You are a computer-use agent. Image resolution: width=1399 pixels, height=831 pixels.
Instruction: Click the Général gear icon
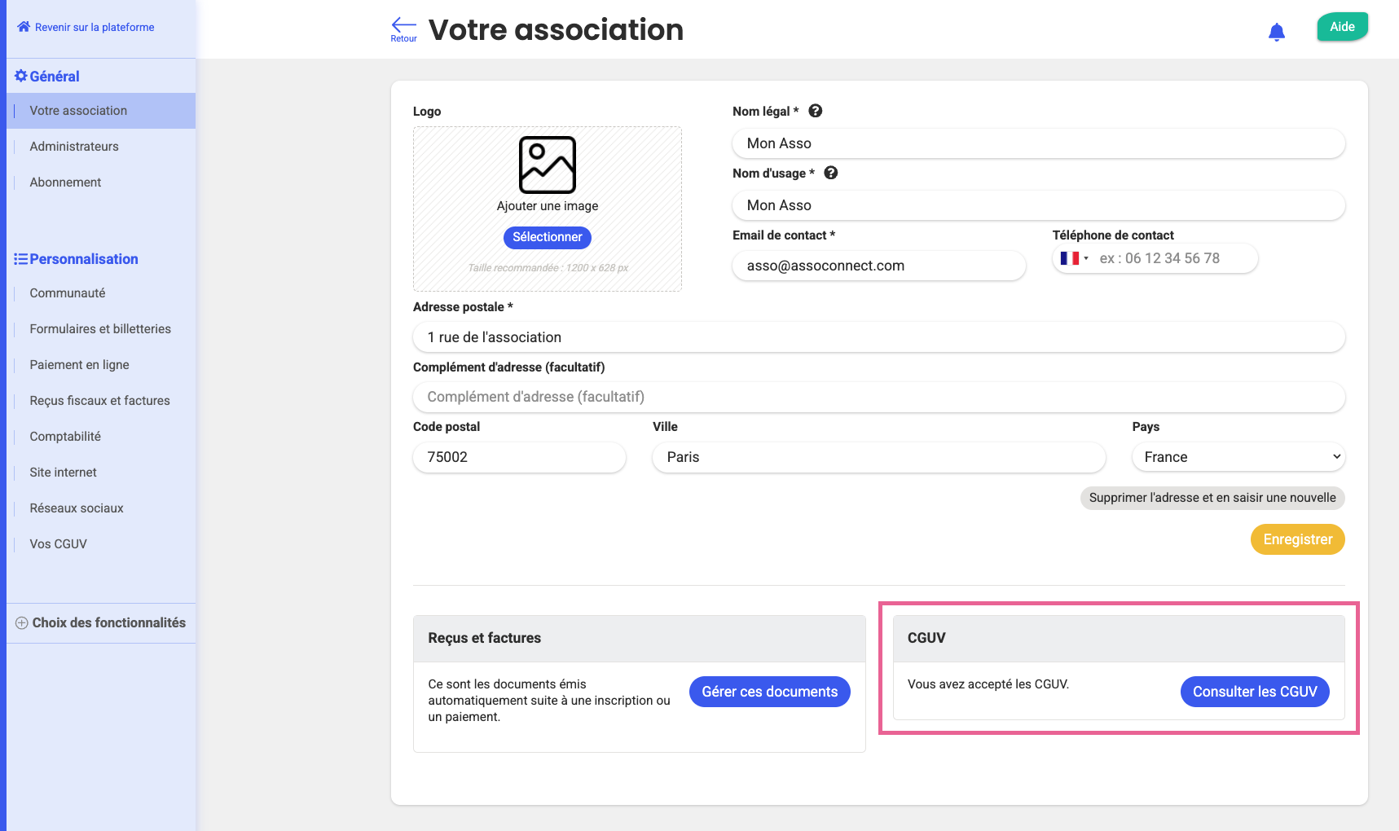tap(21, 76)
